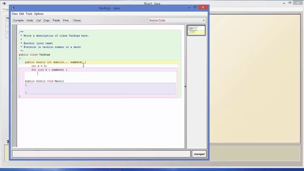Cut the selected text

tap(38, 20)
